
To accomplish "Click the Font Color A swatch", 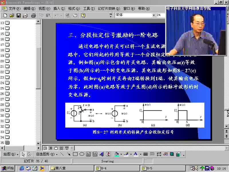I will coord(136,154).
